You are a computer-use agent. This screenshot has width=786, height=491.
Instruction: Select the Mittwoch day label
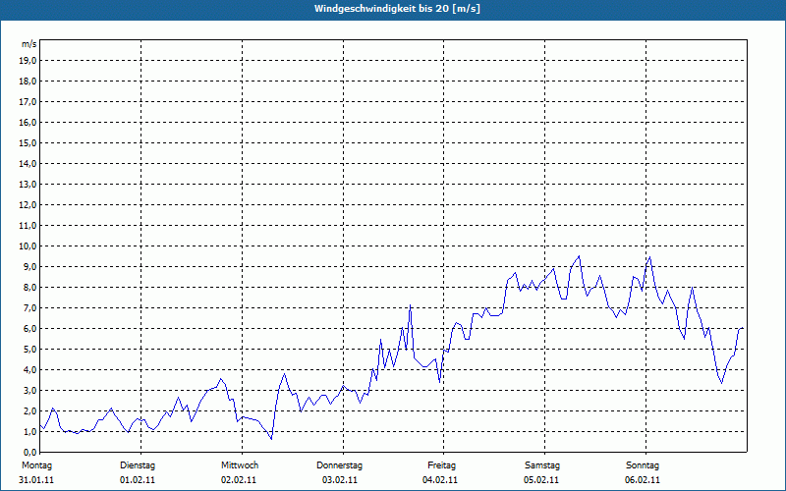click(x=240, y=465)
